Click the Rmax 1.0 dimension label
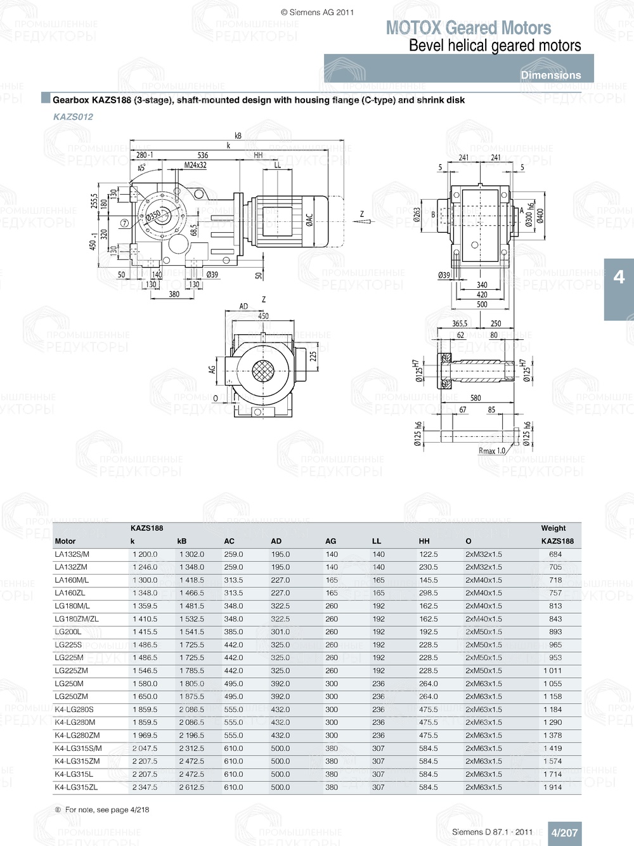 (493, 450)
